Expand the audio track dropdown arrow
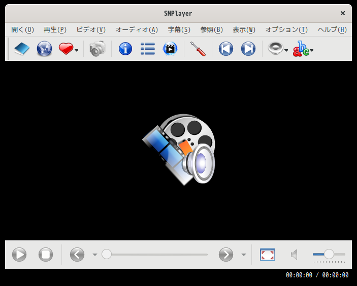This screenshot has width=357, height=286. tap(286, 50)
